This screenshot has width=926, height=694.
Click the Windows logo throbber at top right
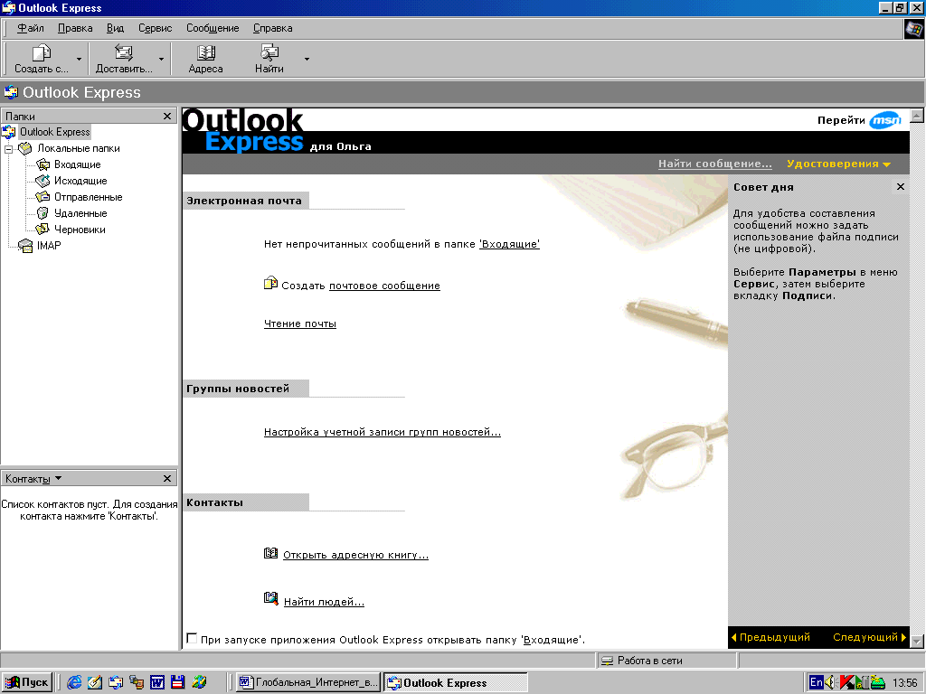point(913,29)
